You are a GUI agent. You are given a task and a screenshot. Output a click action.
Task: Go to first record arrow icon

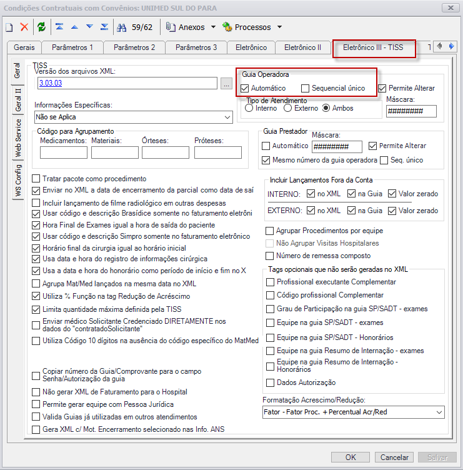59,27
